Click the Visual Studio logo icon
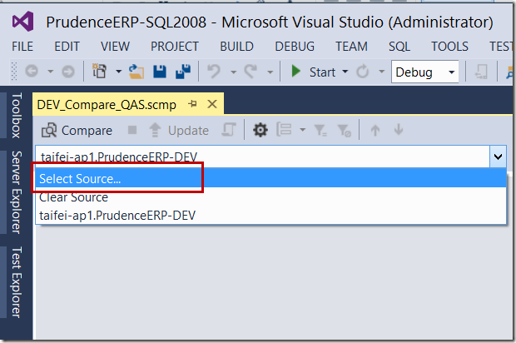 (x=22, y=22)
